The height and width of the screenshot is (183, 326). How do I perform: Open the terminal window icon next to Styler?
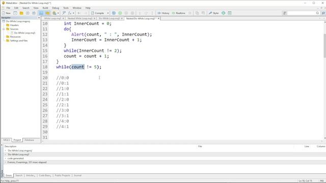pos(230,13)
